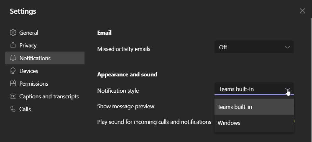Click the Settings dialog title
The width and height of the screenshot is (312, 142).
click(23, 11)
